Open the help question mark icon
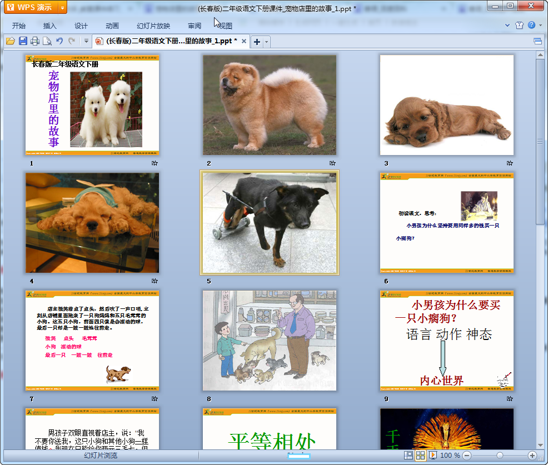 [531, 25]
